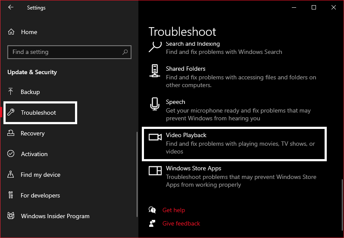Screen dimensions: 344x238
Task: Click the For developers tools icon
Action: point(10,195)
